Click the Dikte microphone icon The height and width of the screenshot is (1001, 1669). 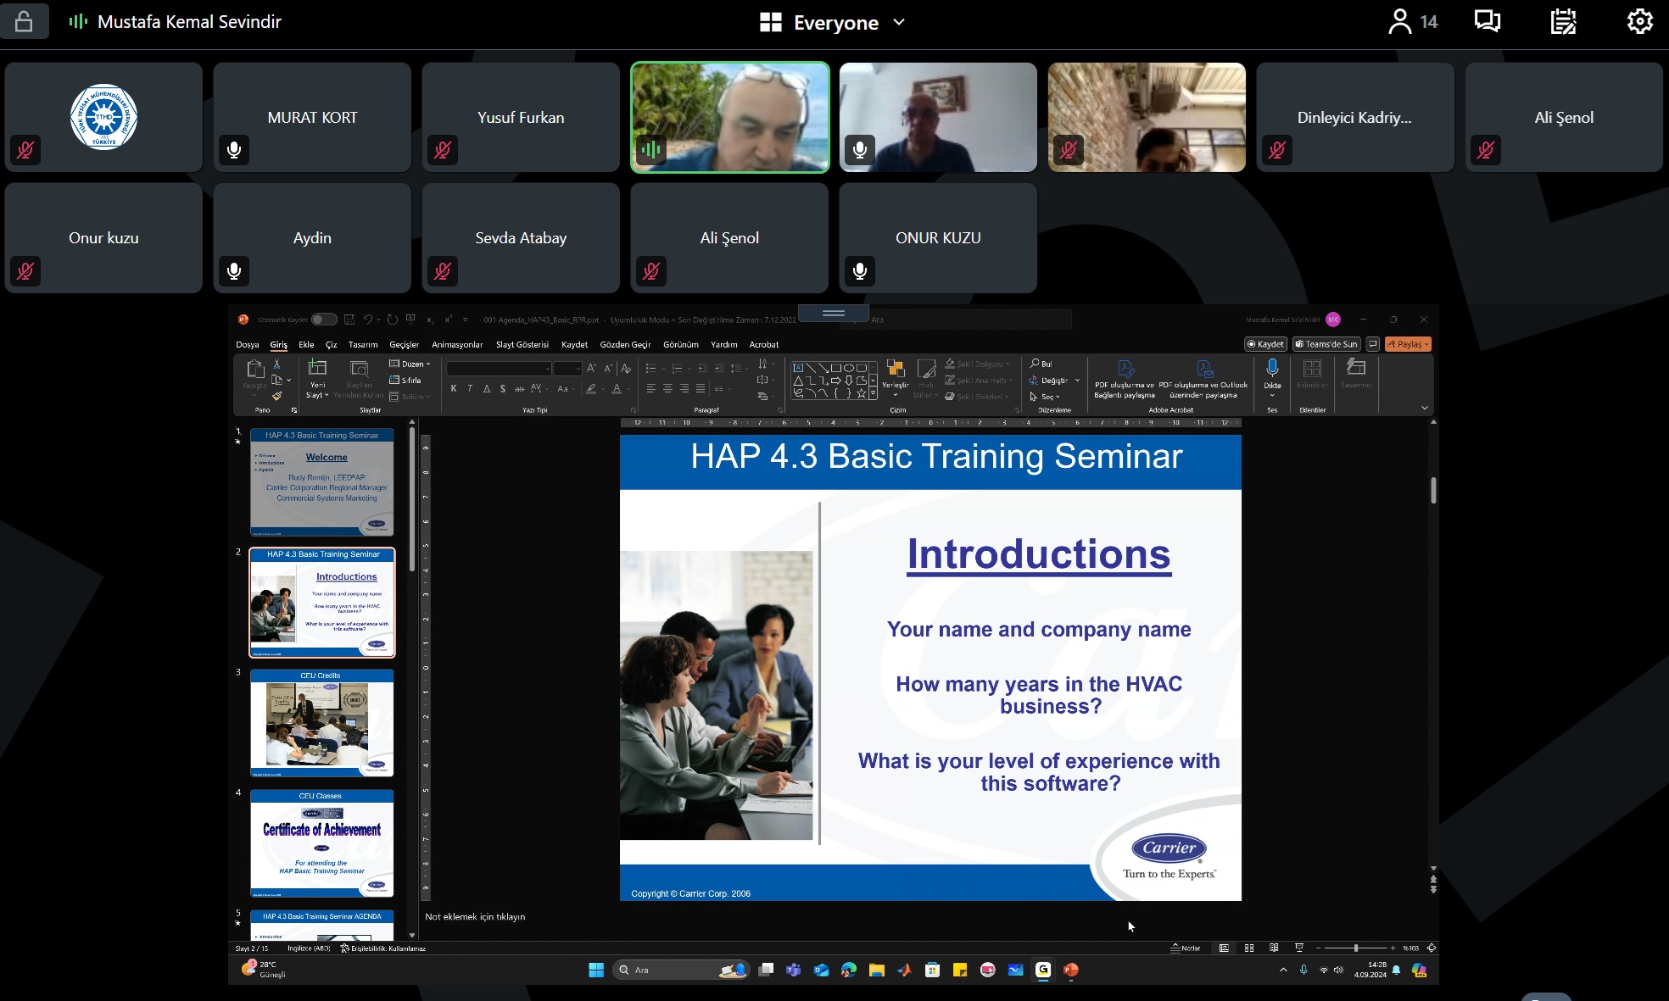tap(1272, 368)
